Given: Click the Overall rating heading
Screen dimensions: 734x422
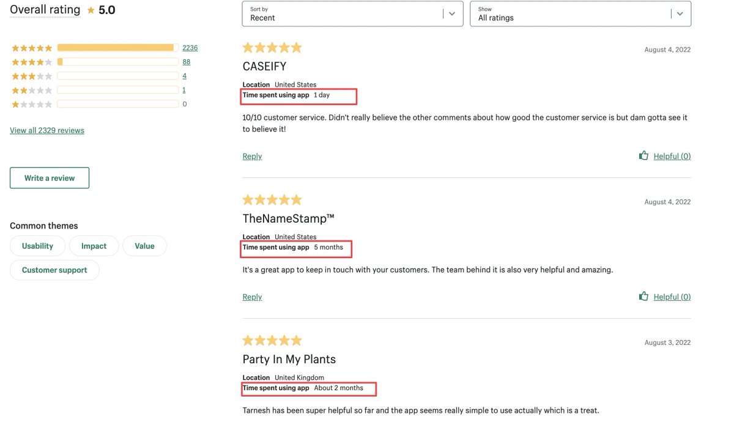Looking at the screenshot, I should pos(45,10).
